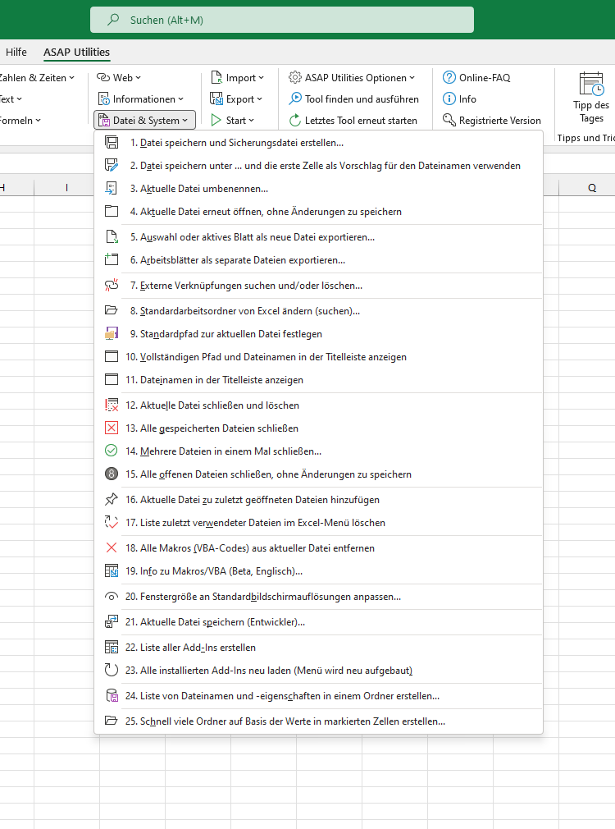Choose Alle gespeicherten Dateien schließen
The width and height of the screenshot is (615, 829).
point(319,428)
